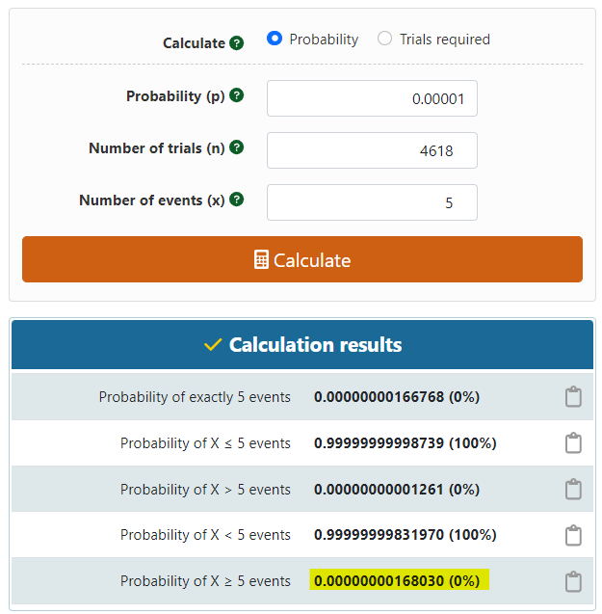
Task: Select the Trials required radio option
Action: (384, 39)
